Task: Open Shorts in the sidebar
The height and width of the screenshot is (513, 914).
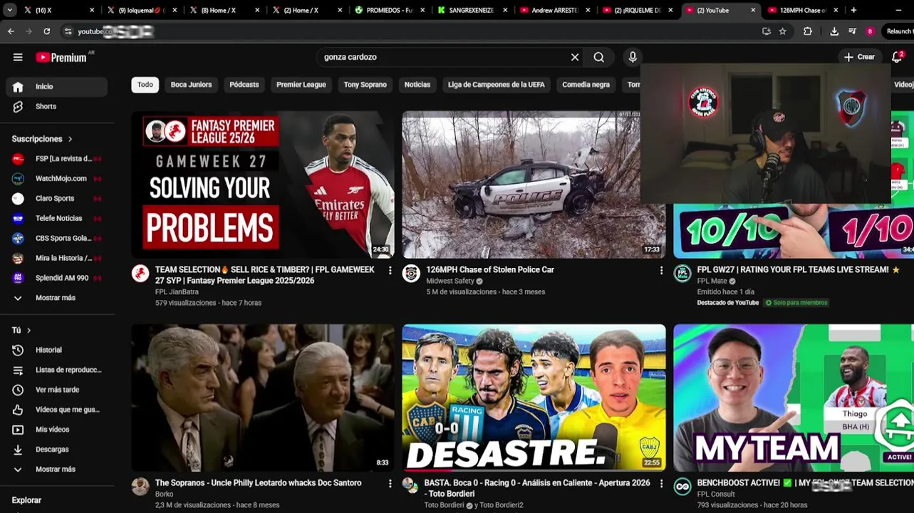Action: pos(56,106)
